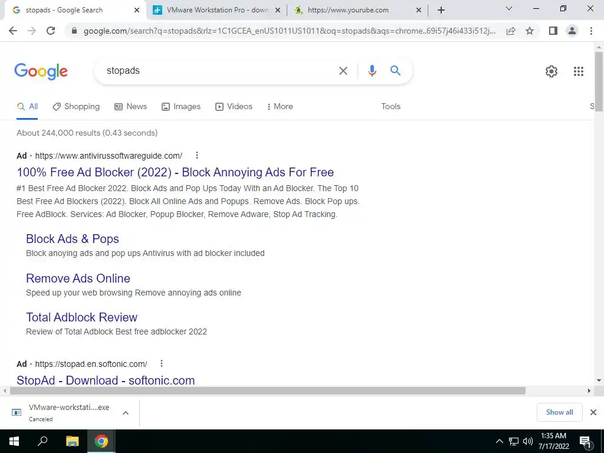Screen dimensions: 604x453
Task: Click the scroll-down arrow of page
Action: tap(599, 380)
